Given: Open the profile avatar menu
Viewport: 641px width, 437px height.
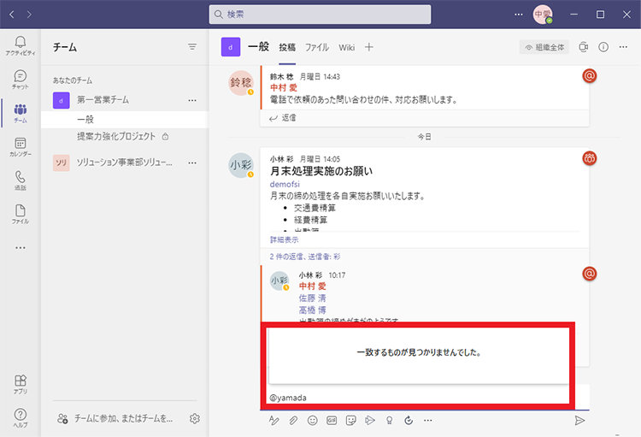Looking at the screenshot, I should (543, 15).
